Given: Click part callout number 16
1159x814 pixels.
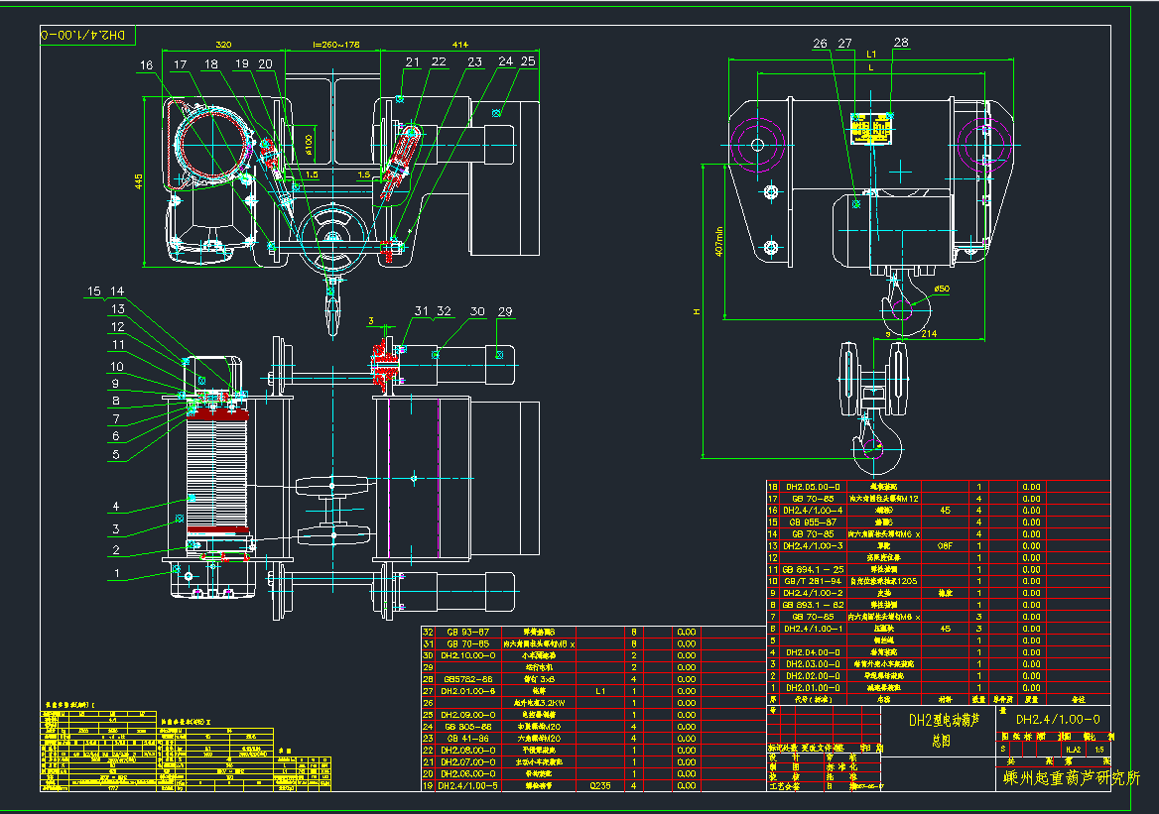Looking at the screenshot, I should coord(146,65).
